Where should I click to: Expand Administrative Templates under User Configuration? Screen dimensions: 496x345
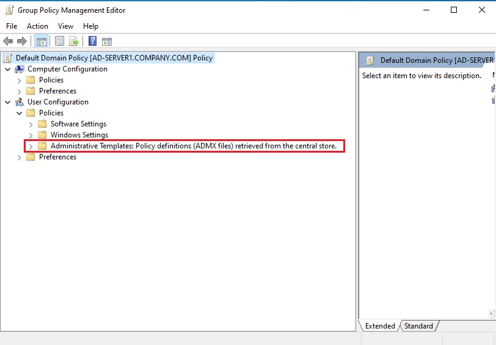[x=31, y=147]
